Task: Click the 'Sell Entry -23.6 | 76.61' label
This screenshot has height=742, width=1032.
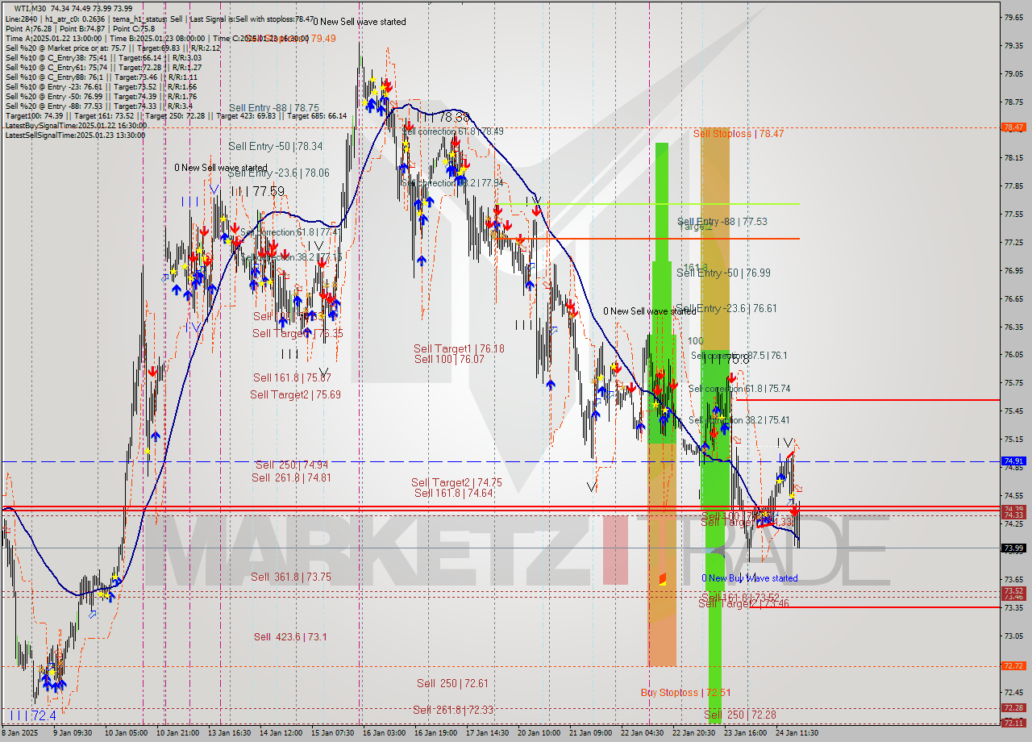Action: (726, 308)
